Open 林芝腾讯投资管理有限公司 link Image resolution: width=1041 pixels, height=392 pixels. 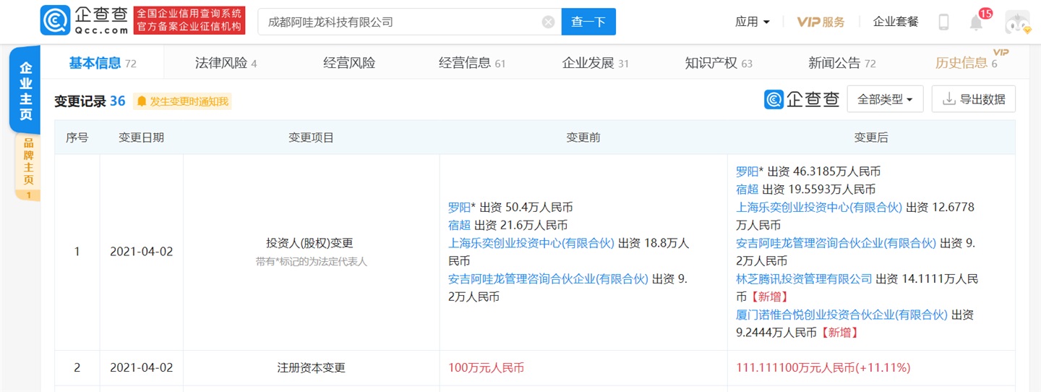[804, 278]
